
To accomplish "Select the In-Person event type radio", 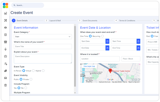I will coord(24,71).
